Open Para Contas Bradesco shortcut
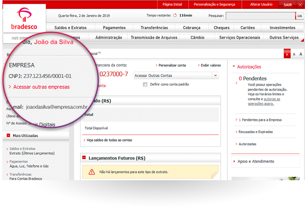 click(x=26, y=179)
